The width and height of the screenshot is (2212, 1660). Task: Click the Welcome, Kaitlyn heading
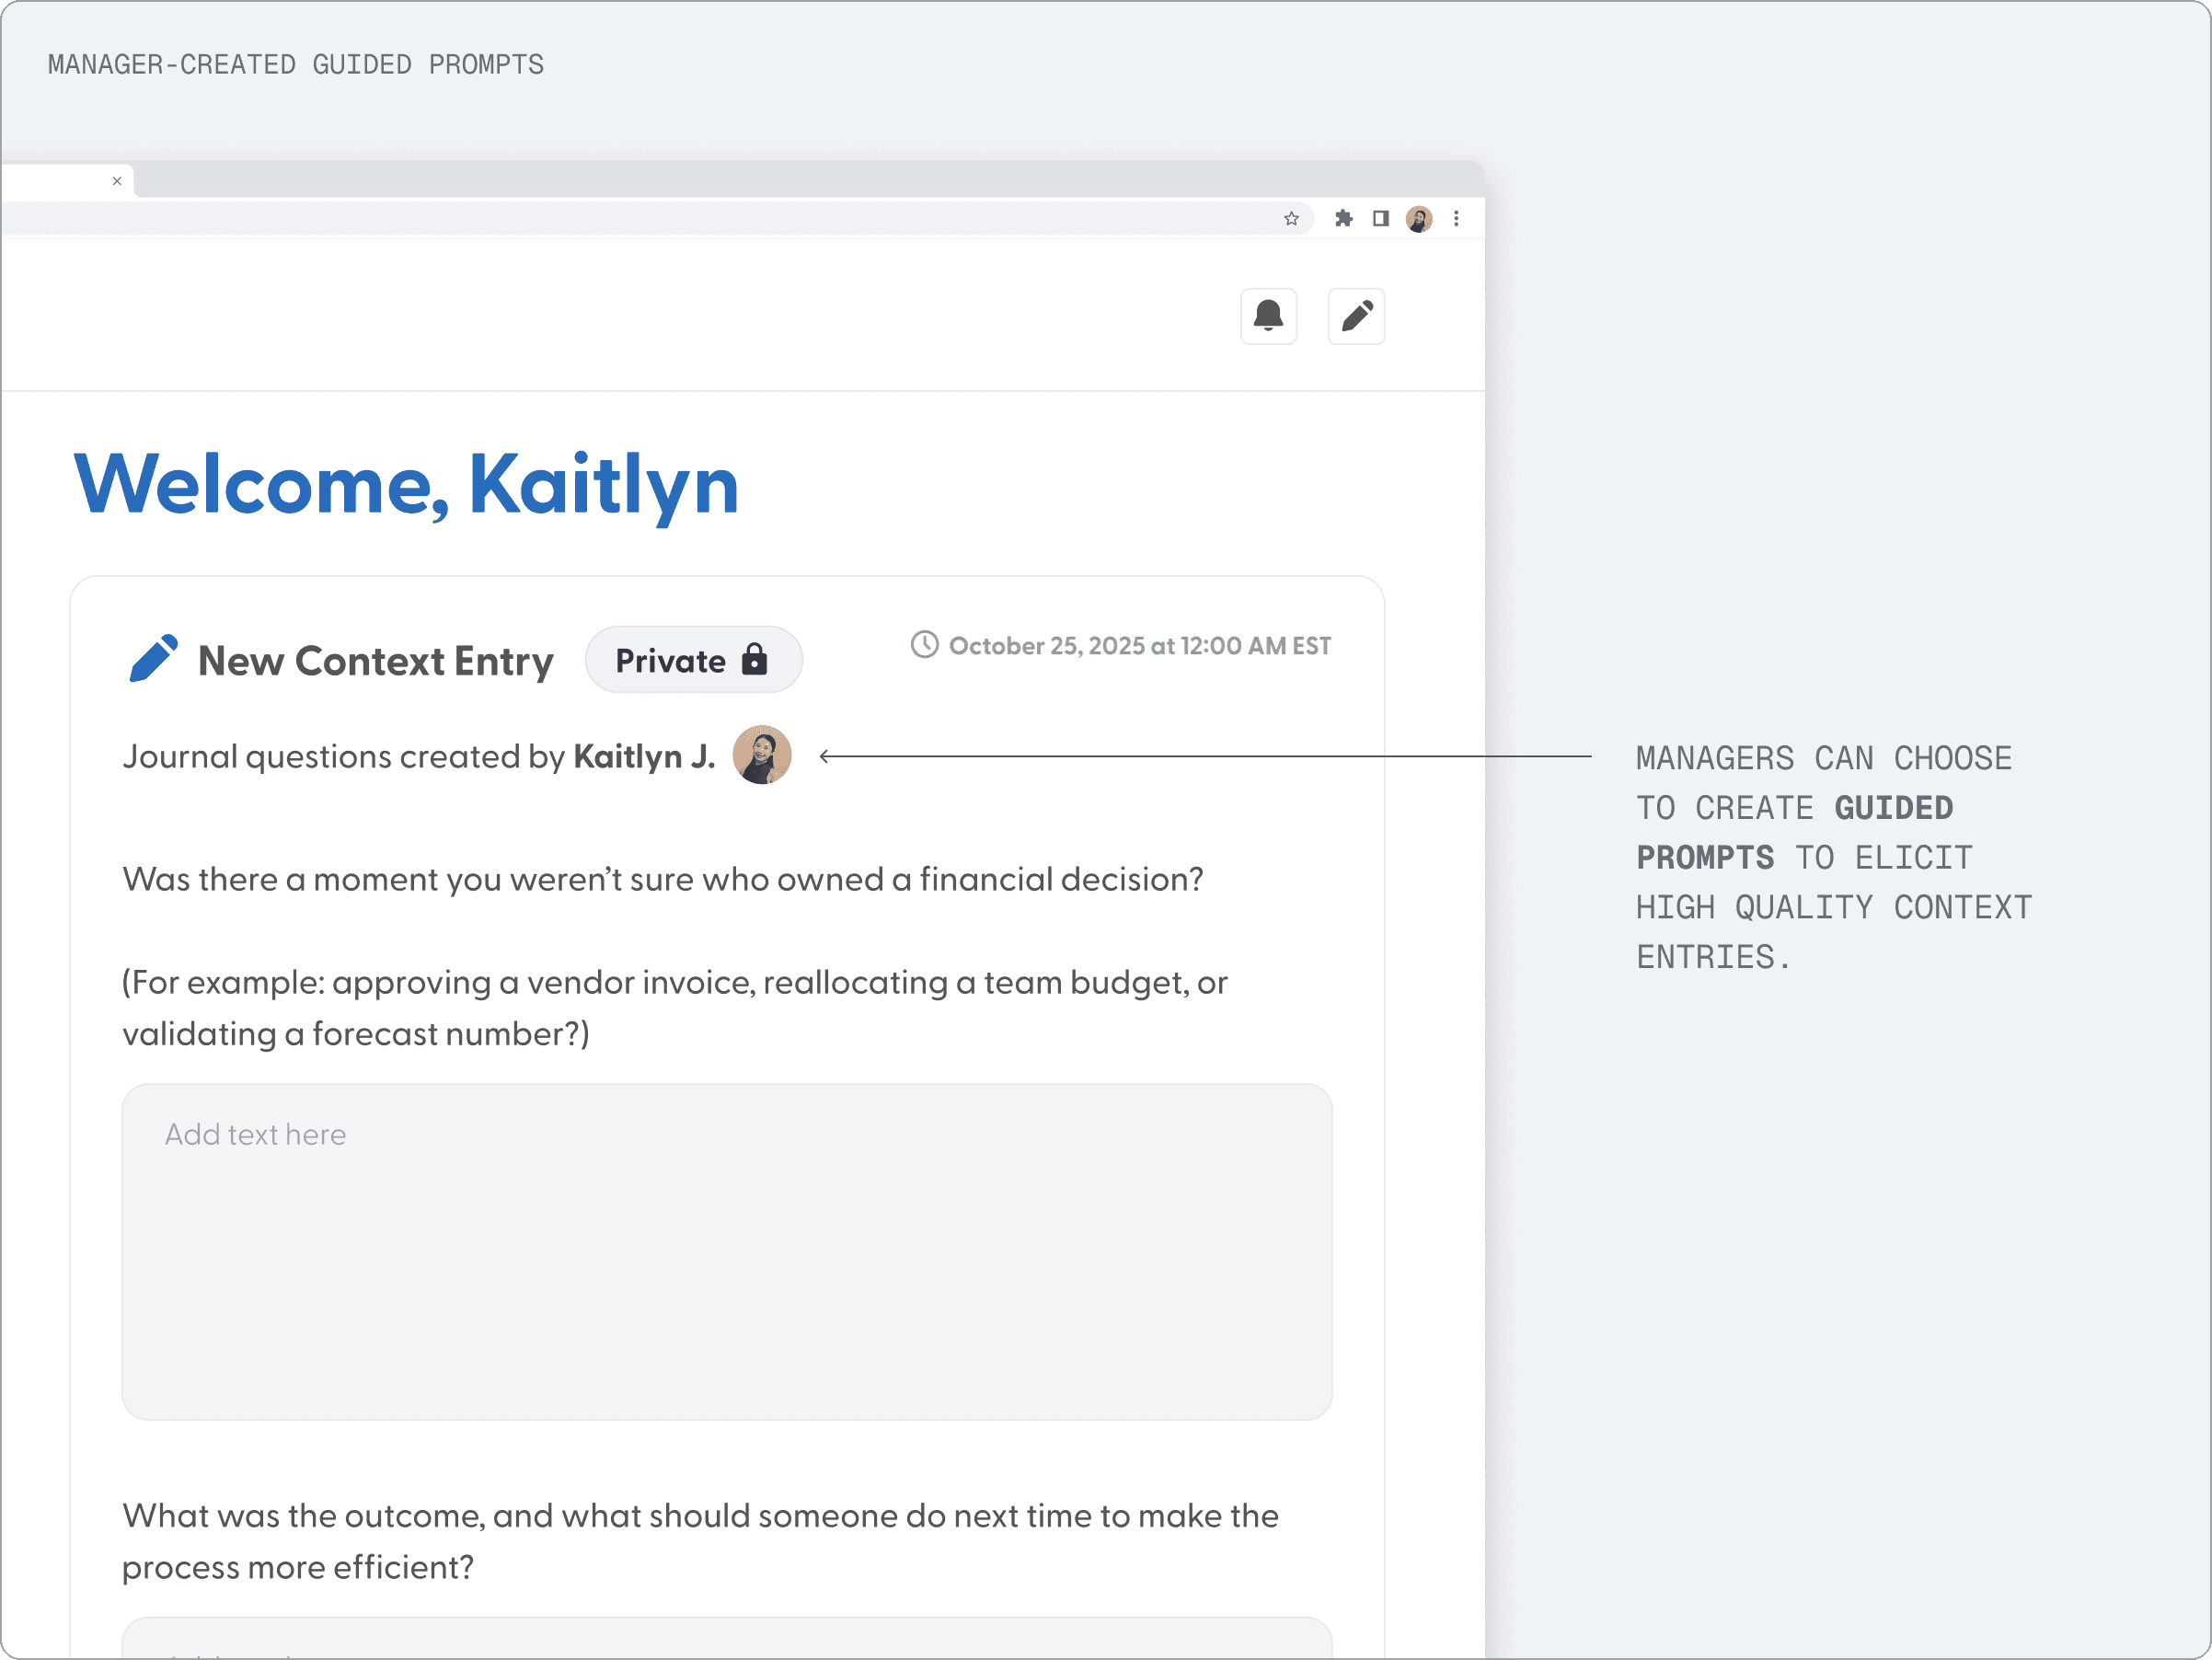406,485
